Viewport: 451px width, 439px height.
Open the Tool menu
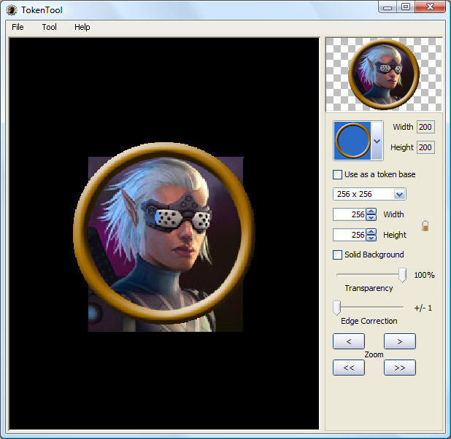click(x=49, y=27)
